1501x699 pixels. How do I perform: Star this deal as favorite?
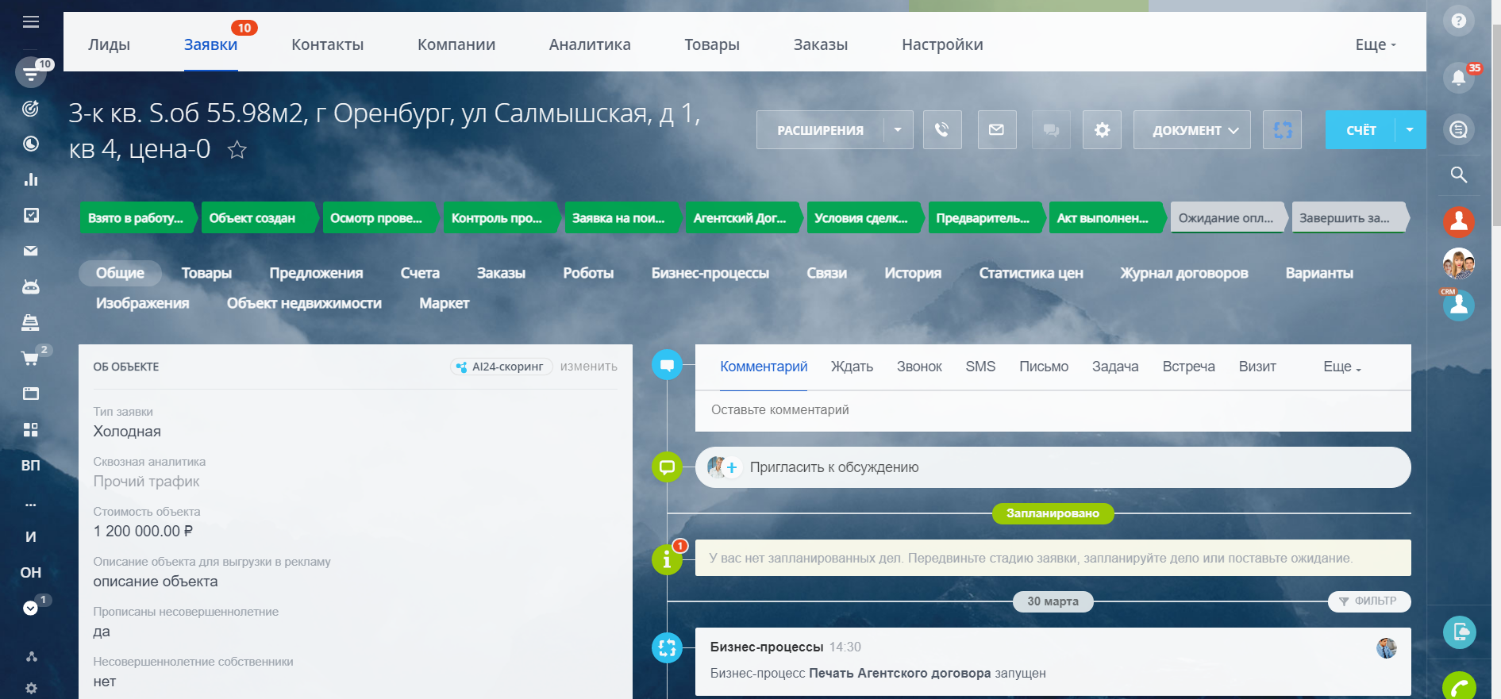coord(237,150)
